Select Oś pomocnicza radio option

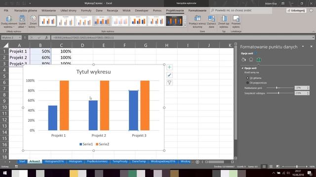[247, 83]
